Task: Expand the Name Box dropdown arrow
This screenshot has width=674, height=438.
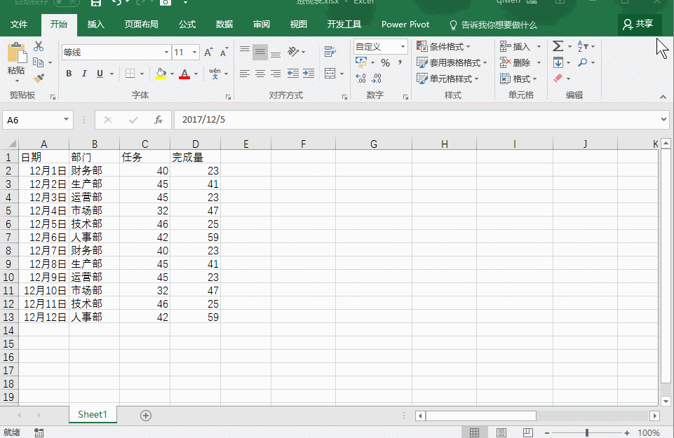Action: (x=67, y=120)
